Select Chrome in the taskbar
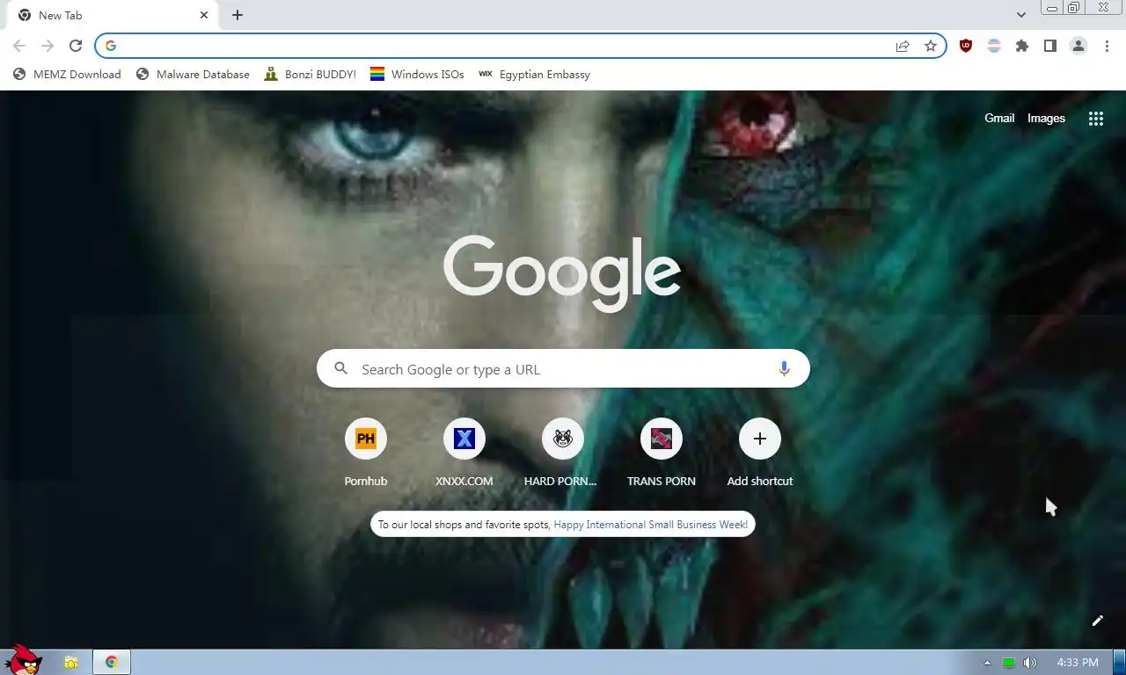Viewport: 1126px width, 675px height. [112, 663]
